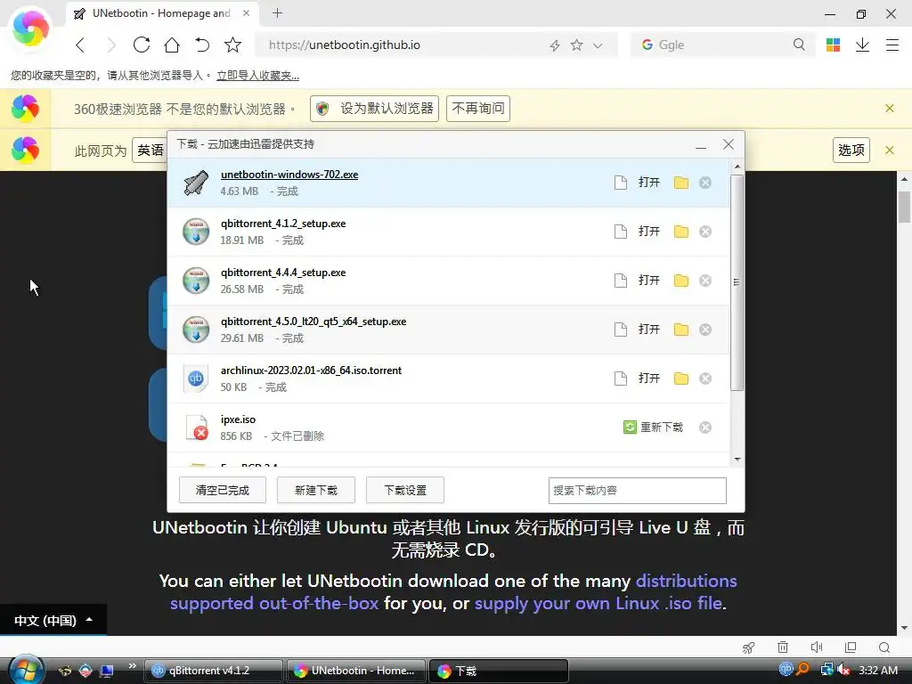Click the 清空已完成 button

[222, 491]
